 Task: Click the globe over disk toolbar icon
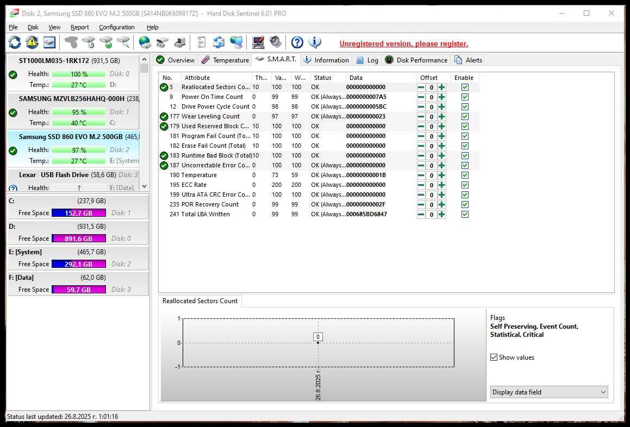(145, 42)
